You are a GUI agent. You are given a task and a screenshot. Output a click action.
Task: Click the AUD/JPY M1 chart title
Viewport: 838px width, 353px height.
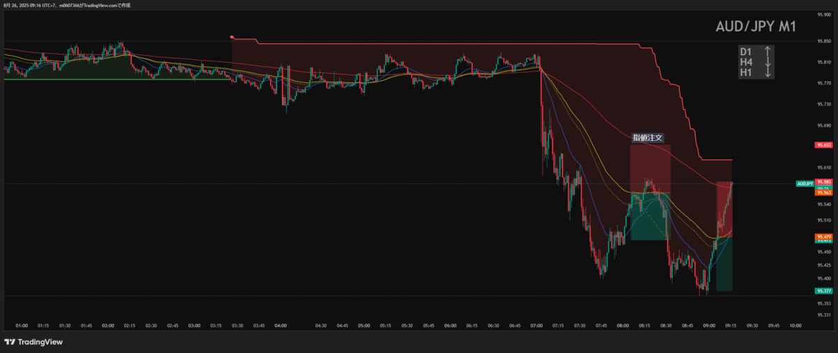click(x=756, y=27)
